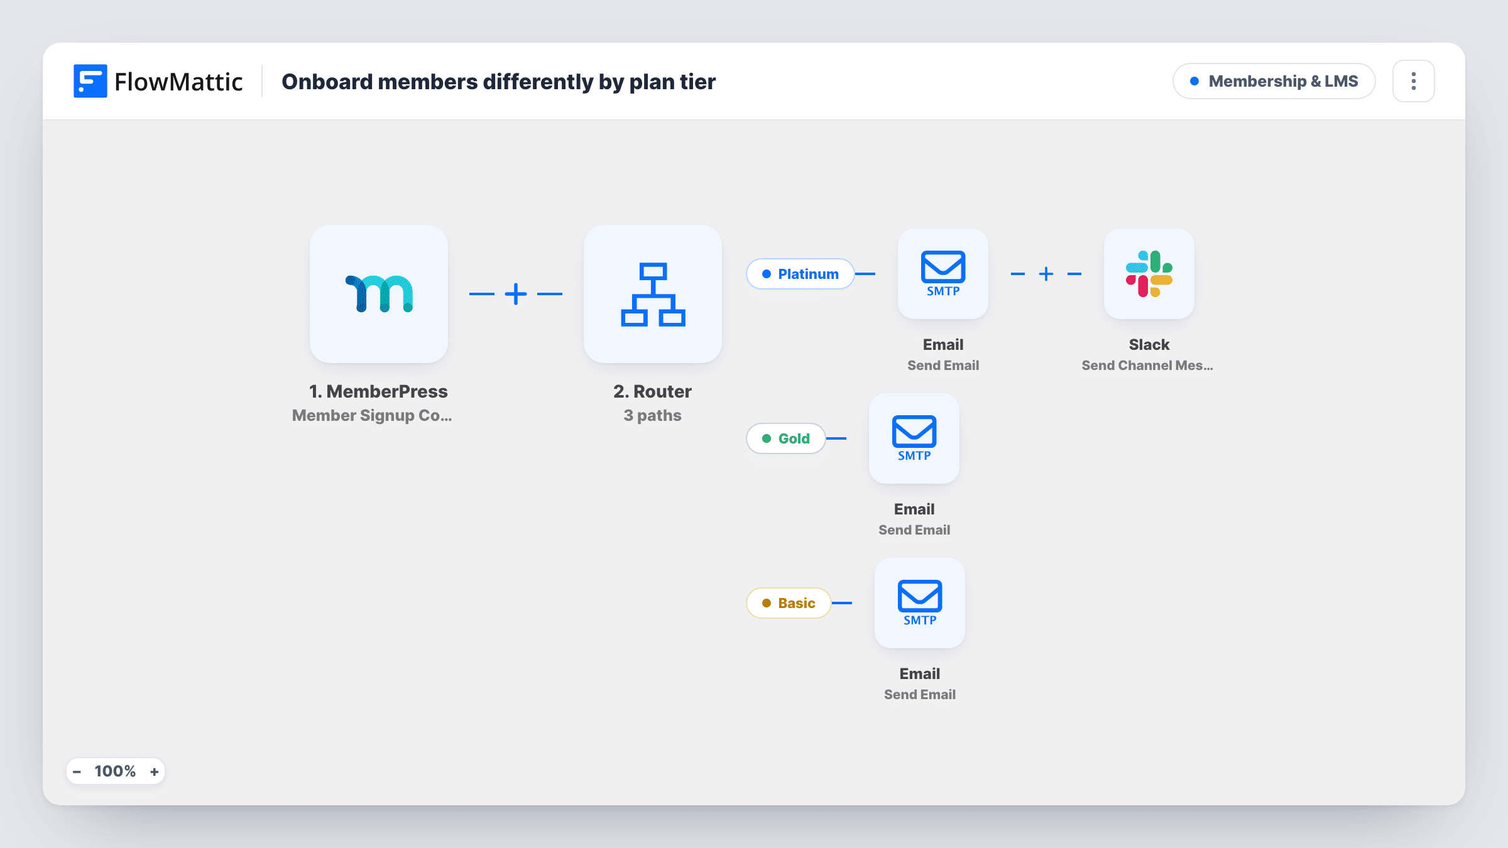The height and width of the screenshot is (848, 1508).
Task: Open the three-dot options menu
Action: click(1414, 81)
